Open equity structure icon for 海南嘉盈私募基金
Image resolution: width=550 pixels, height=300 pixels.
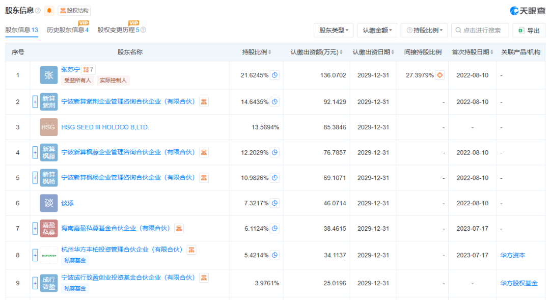pyautogui.click(x=179, y=228)
